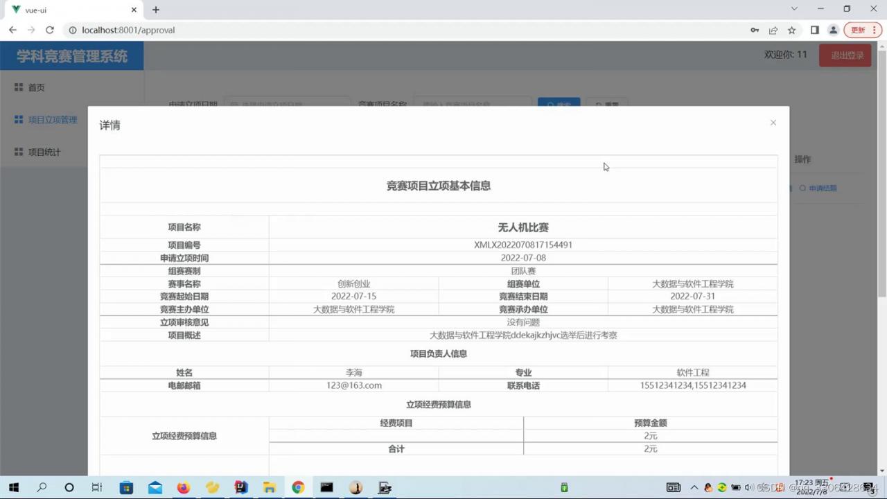Screen dimensions: 887x499
Task: Click the email 123@163.com
Action: click(x=354, y=385)
